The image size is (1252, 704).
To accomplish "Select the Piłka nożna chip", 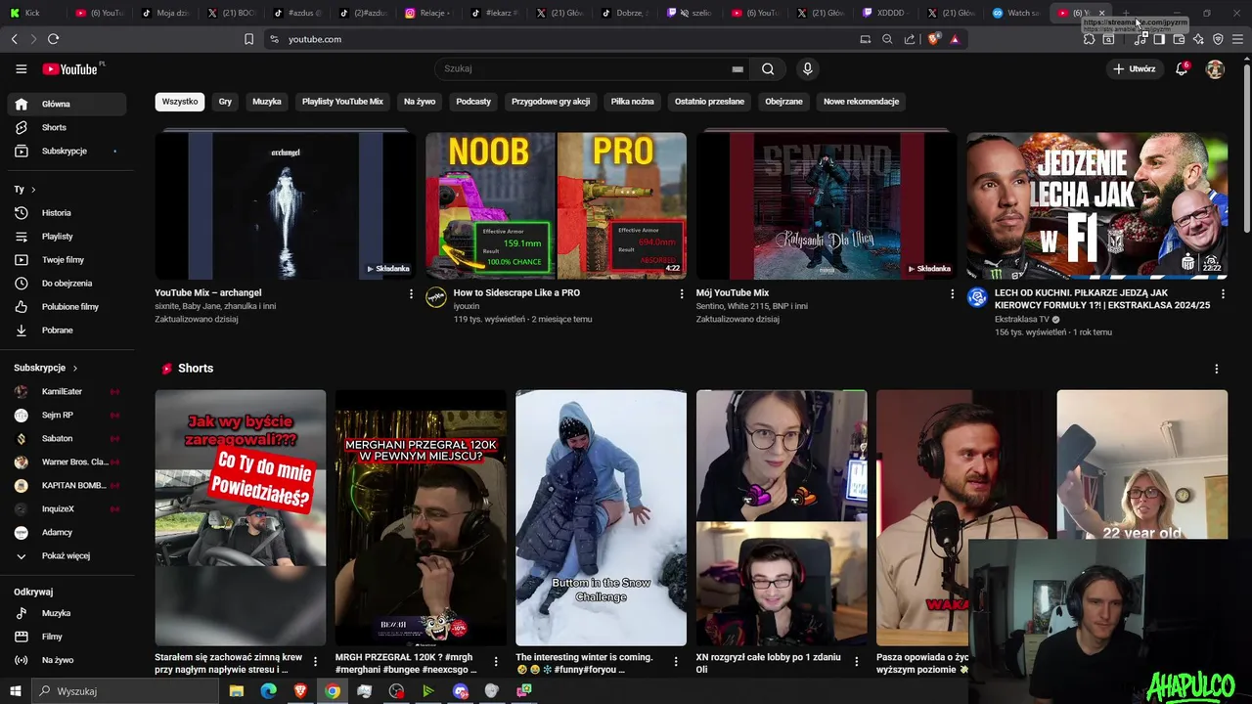I will [633, 102].
